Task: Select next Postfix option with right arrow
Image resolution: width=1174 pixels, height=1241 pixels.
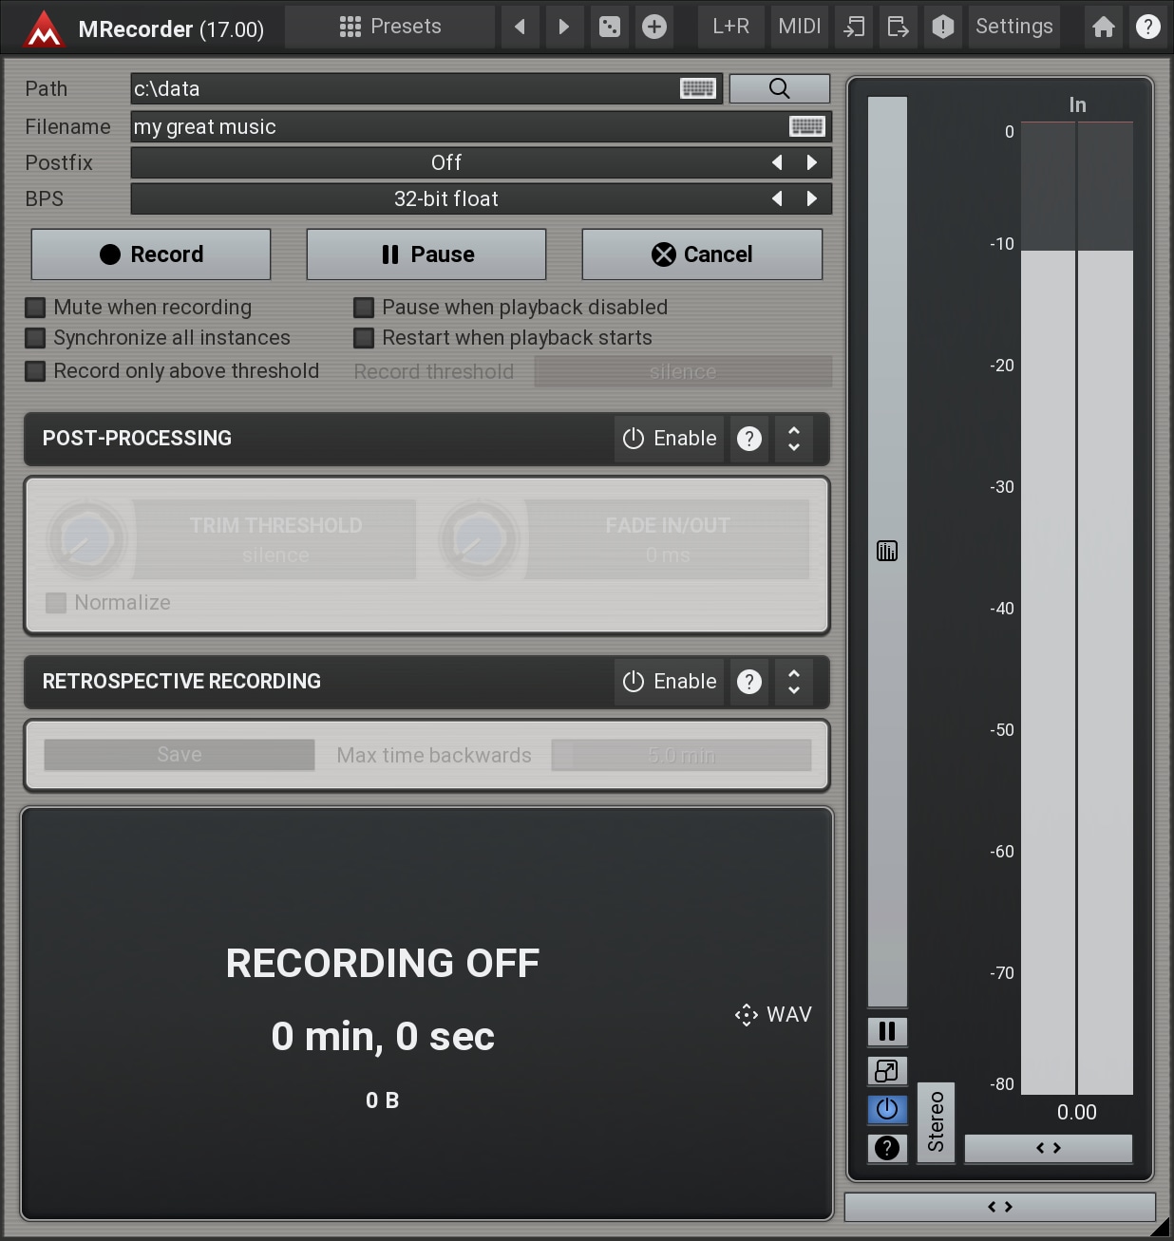Action: coord(811,162)
